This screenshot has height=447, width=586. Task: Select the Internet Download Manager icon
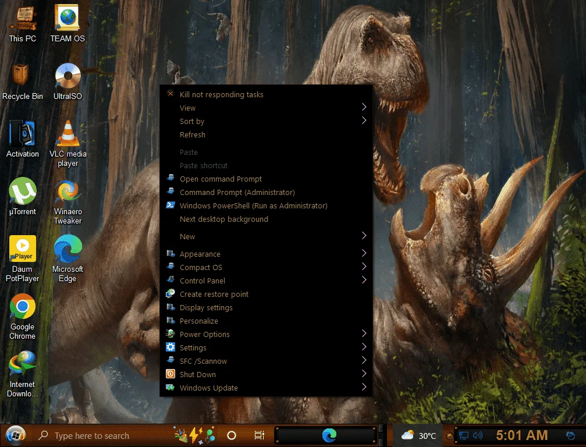point(23,374)
